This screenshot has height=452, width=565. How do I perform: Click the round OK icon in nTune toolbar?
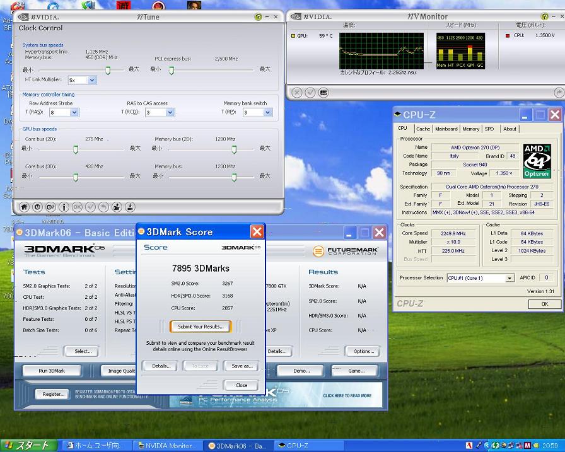click(77, 207)
